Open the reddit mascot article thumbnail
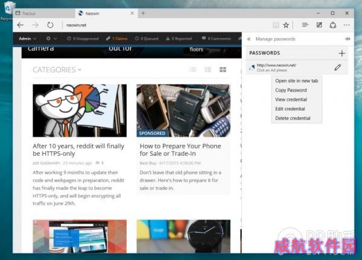362x260 pixels. pyautogui.click(x=80, y=110)
